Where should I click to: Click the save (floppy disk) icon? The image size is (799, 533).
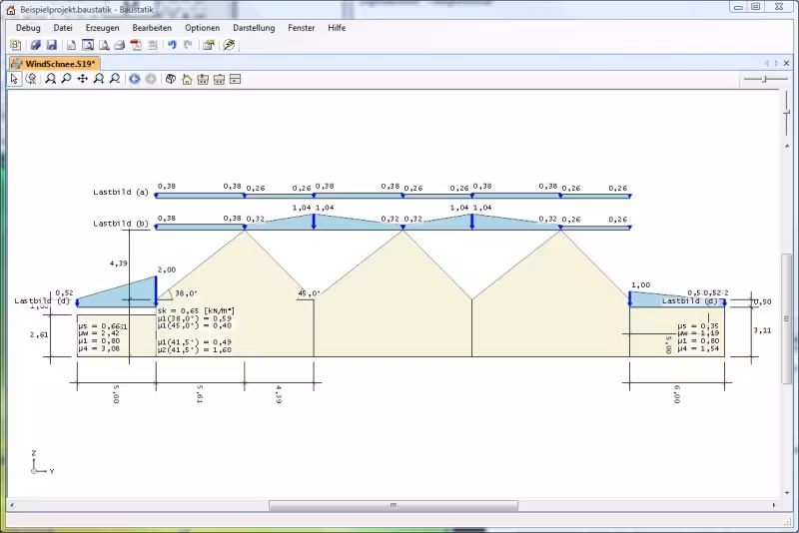51,45
